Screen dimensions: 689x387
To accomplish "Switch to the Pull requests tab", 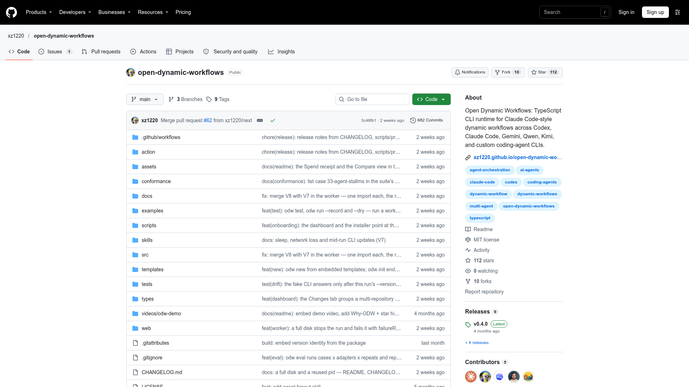I will tap(101, 52).
